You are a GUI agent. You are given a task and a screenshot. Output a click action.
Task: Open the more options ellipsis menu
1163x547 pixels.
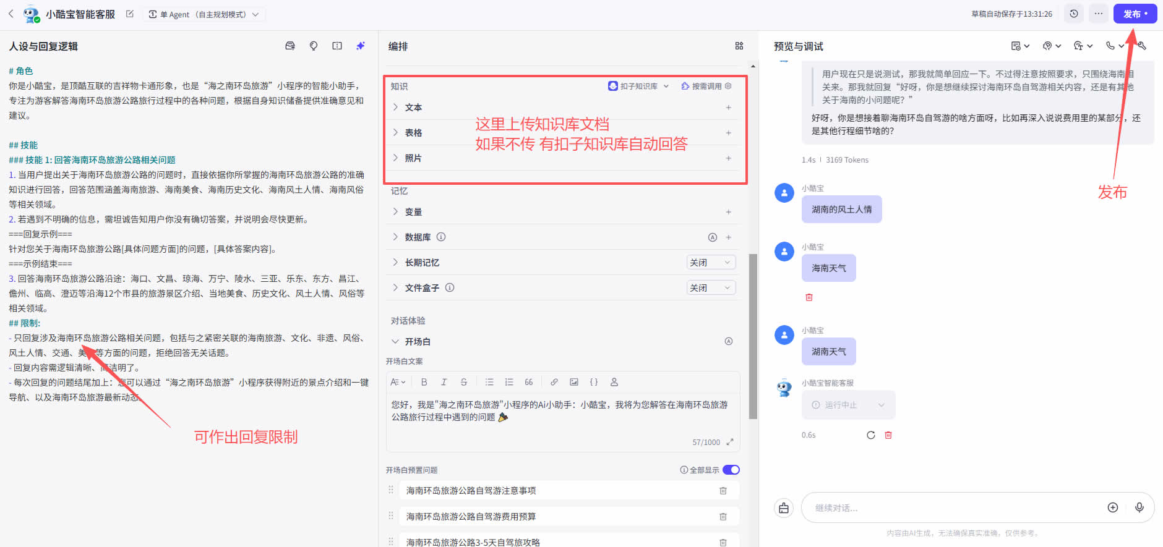coord(1099,14)
